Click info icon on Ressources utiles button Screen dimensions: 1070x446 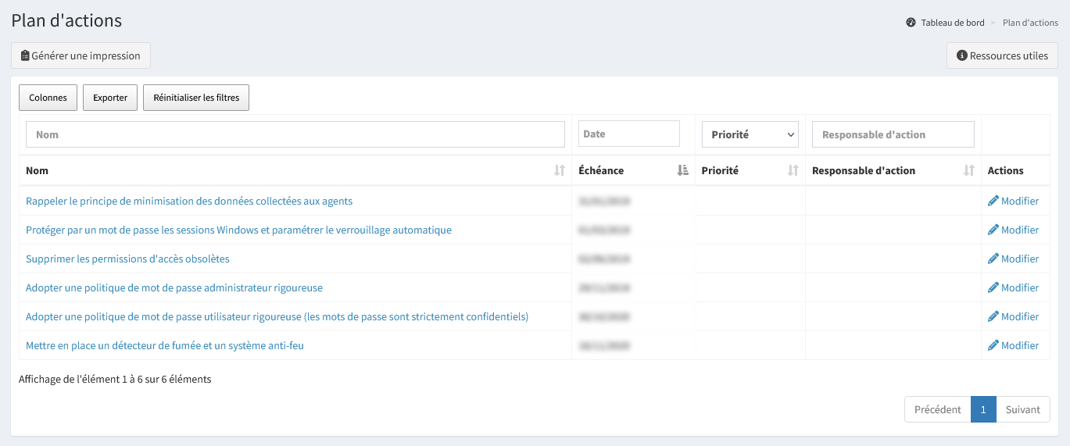tap(962, 55)
